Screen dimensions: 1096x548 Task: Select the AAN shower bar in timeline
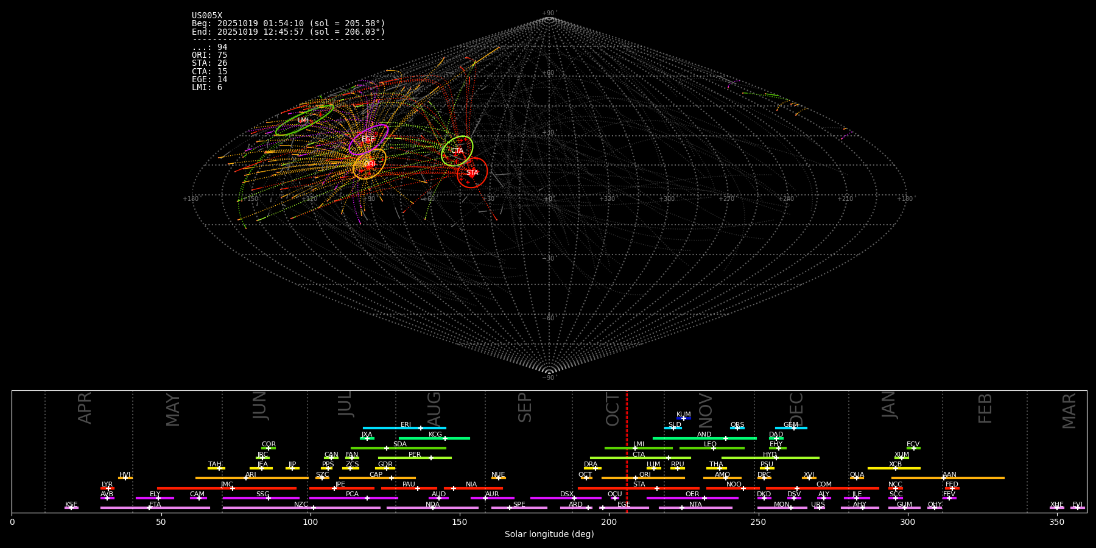point(948,478)
